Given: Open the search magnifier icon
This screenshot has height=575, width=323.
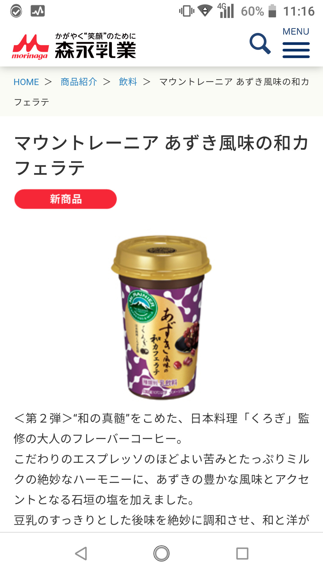Looking at the screenshot, I should coord(260,44).
